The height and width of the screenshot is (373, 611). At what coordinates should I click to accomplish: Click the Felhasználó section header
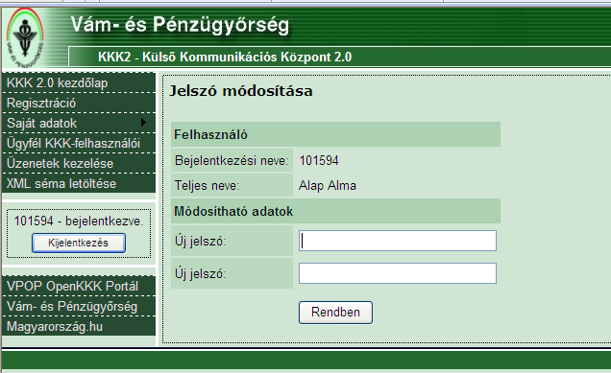pos(335,134)
